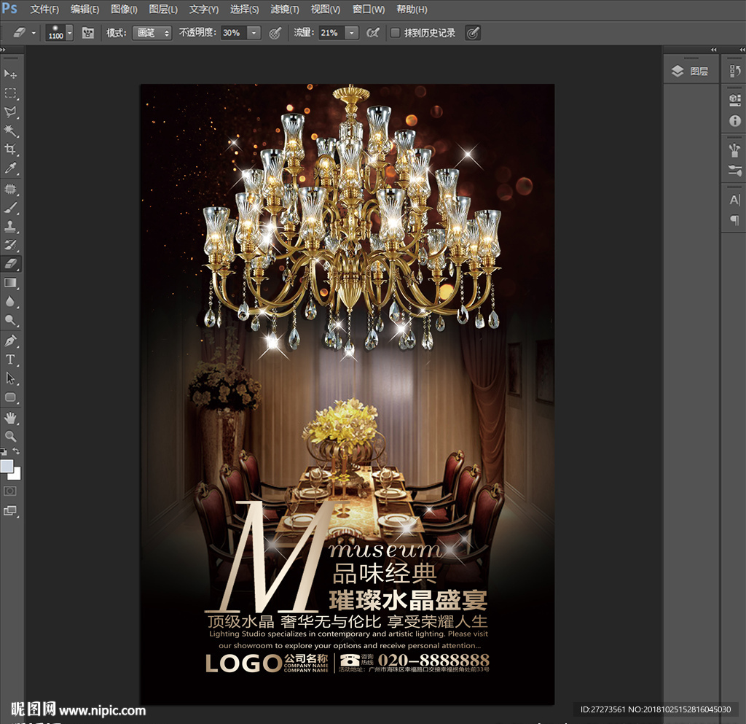Open the 图层 panel tab
The height and width of the screenshot is (724, 746).
[x=691, y=71]
